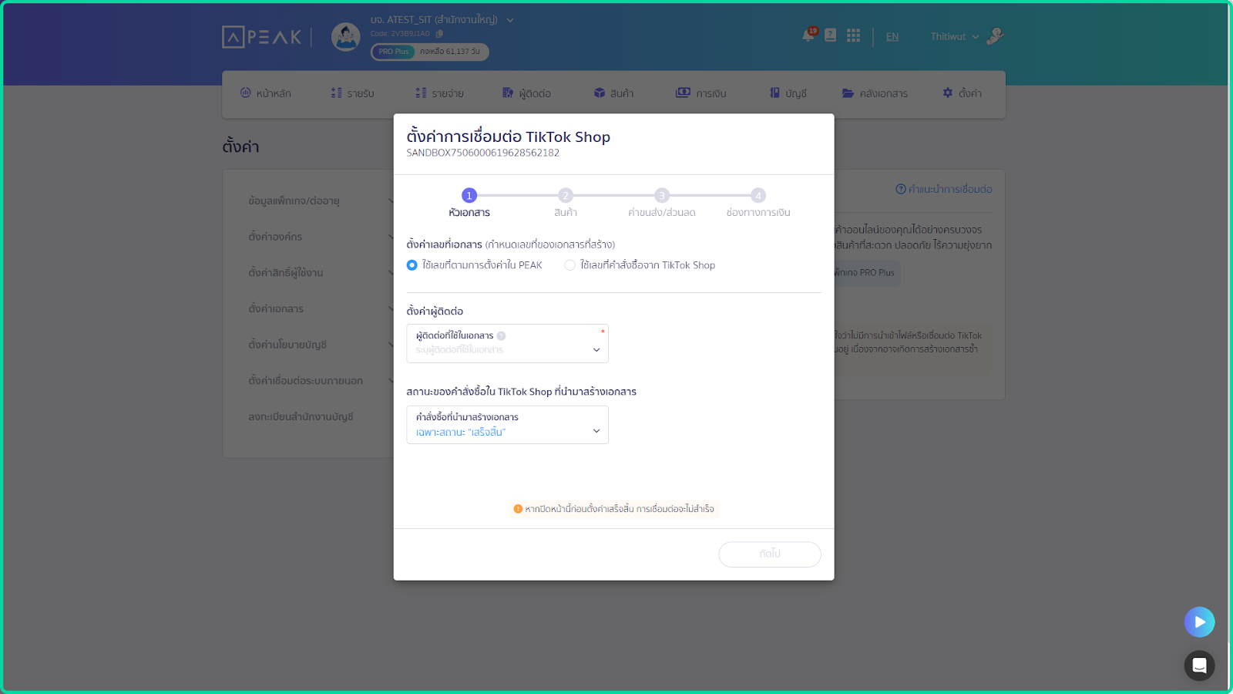Open the หน้าหลัก menu

[265, 93]
